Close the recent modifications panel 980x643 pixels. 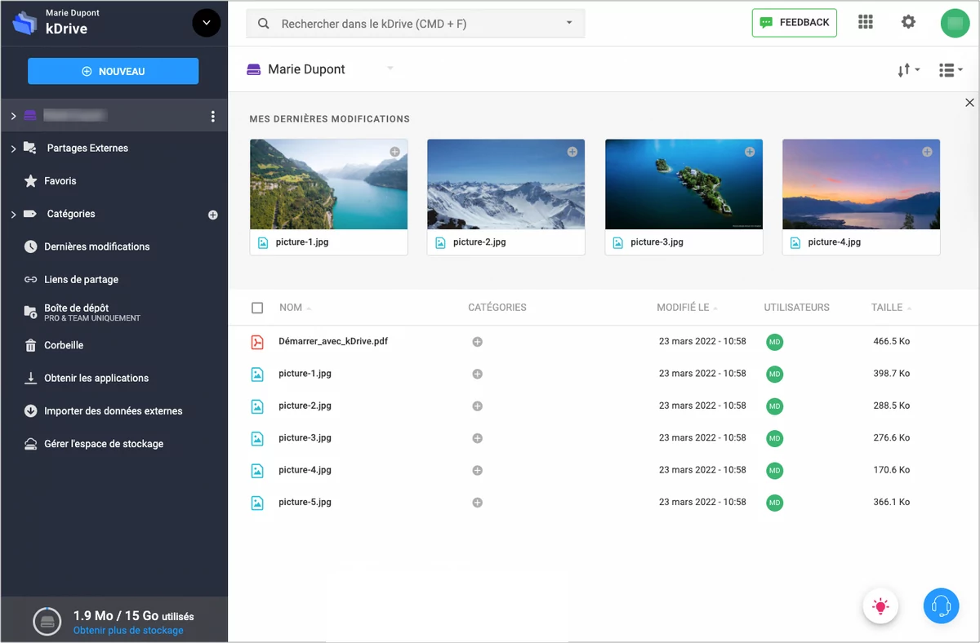pos(969,103)
